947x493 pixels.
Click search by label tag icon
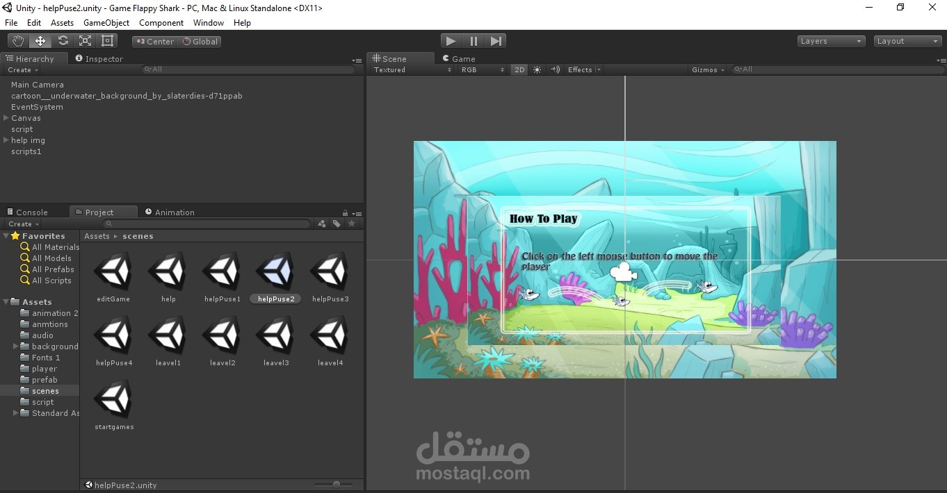coord(337,224)
